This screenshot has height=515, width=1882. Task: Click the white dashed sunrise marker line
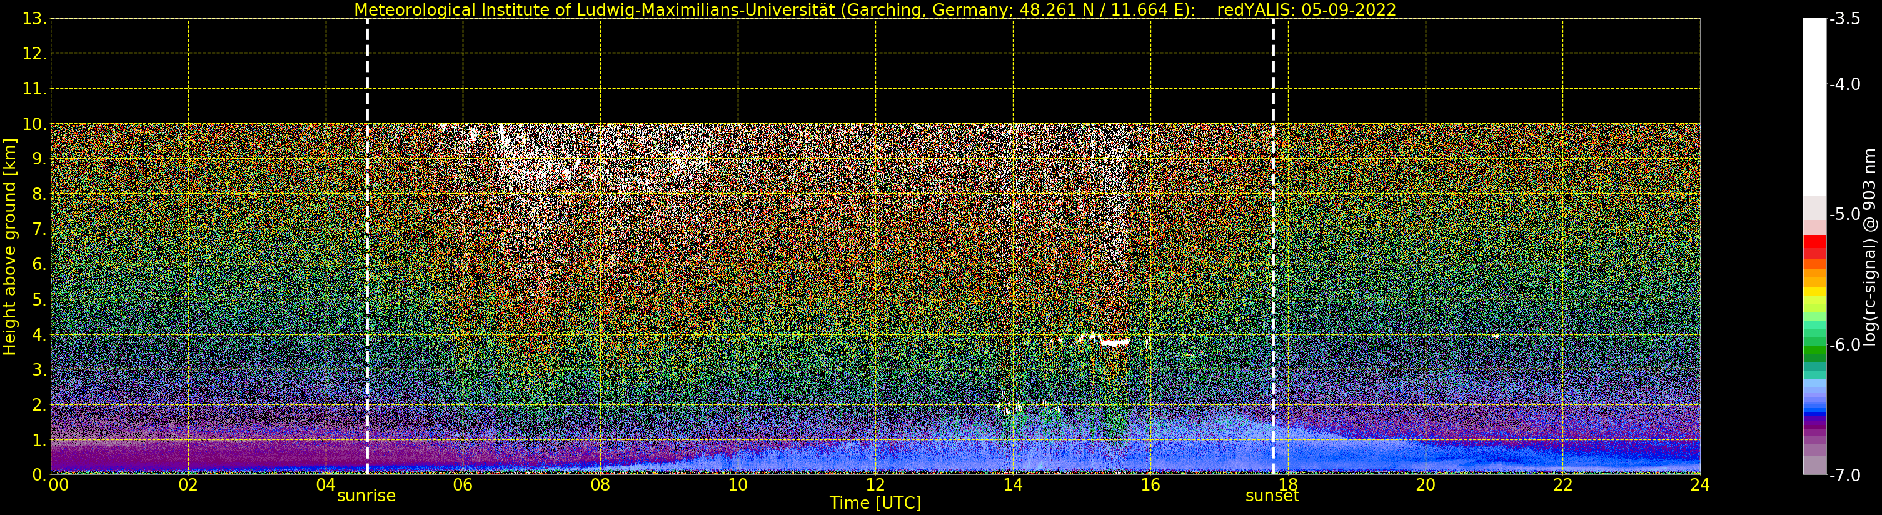(x=367, y=247)
